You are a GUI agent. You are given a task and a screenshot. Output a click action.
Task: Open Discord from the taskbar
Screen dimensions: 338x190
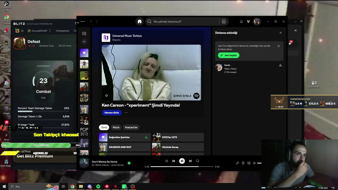pyautogui.click(x=90, y=187)
